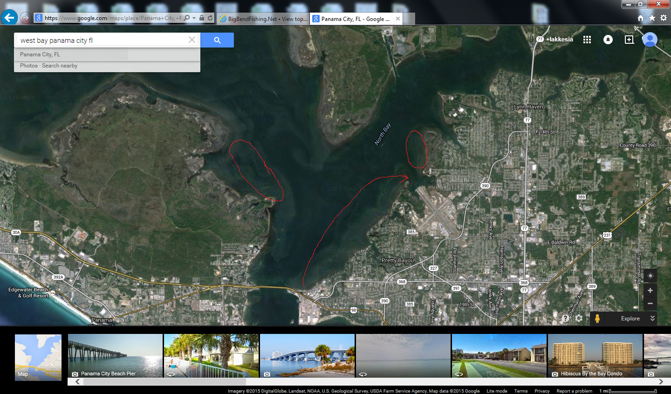Open the map help question mark

pos(565,319)
